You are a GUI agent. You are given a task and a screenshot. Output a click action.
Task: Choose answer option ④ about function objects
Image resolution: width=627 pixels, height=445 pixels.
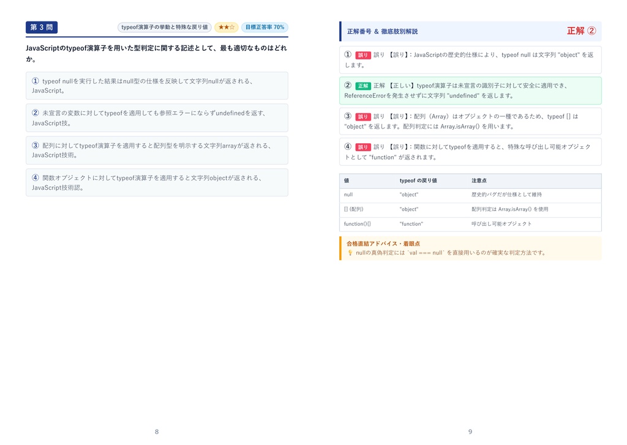[x=157, y=182]
